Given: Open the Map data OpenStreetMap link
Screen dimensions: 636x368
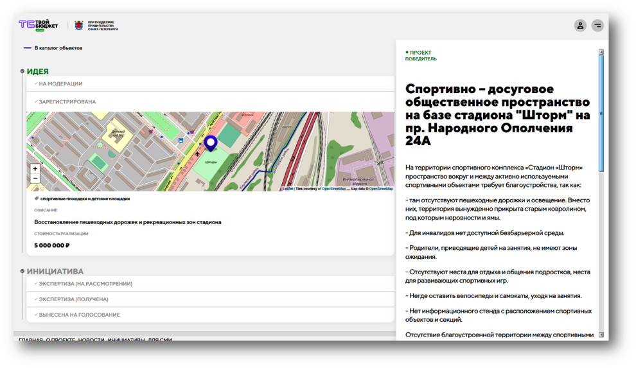Looking at the screenshot, I should [x=381, y=189].
